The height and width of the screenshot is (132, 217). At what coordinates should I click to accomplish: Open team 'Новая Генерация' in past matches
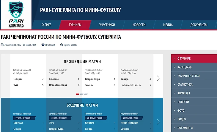pyautogui.click(x=58, y=85)
